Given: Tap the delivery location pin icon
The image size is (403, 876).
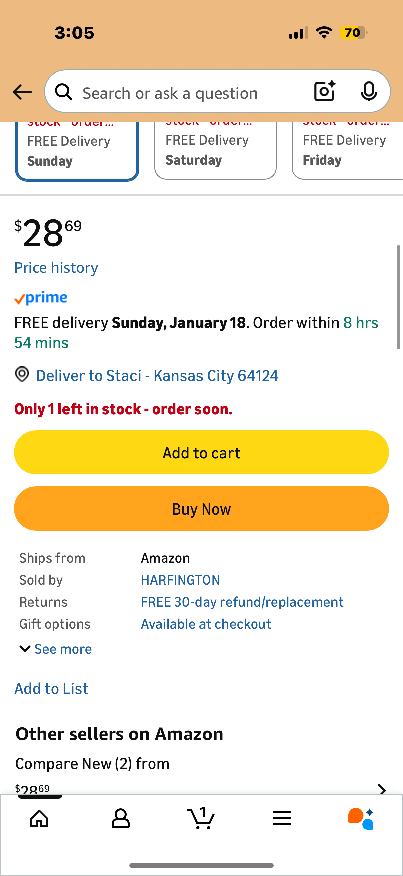Looking at the screenshot, I should point(22,375).
